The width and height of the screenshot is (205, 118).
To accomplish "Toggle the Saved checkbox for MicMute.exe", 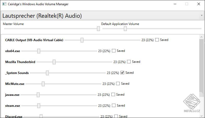I will pos(118,84).
